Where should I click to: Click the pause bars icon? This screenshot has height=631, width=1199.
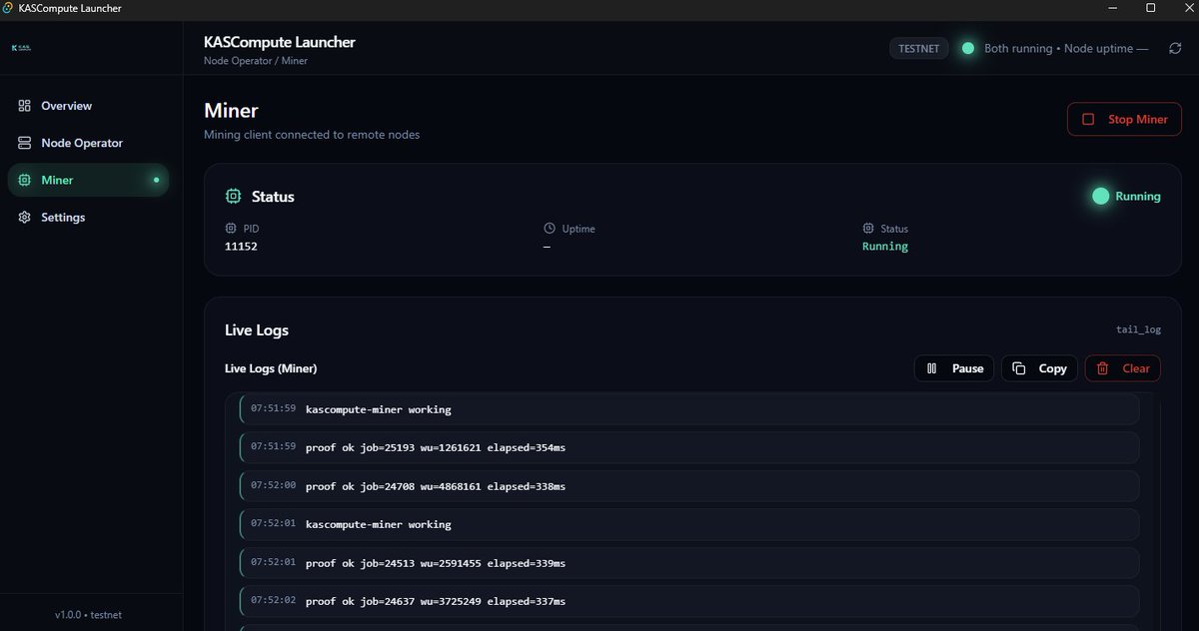931,368
